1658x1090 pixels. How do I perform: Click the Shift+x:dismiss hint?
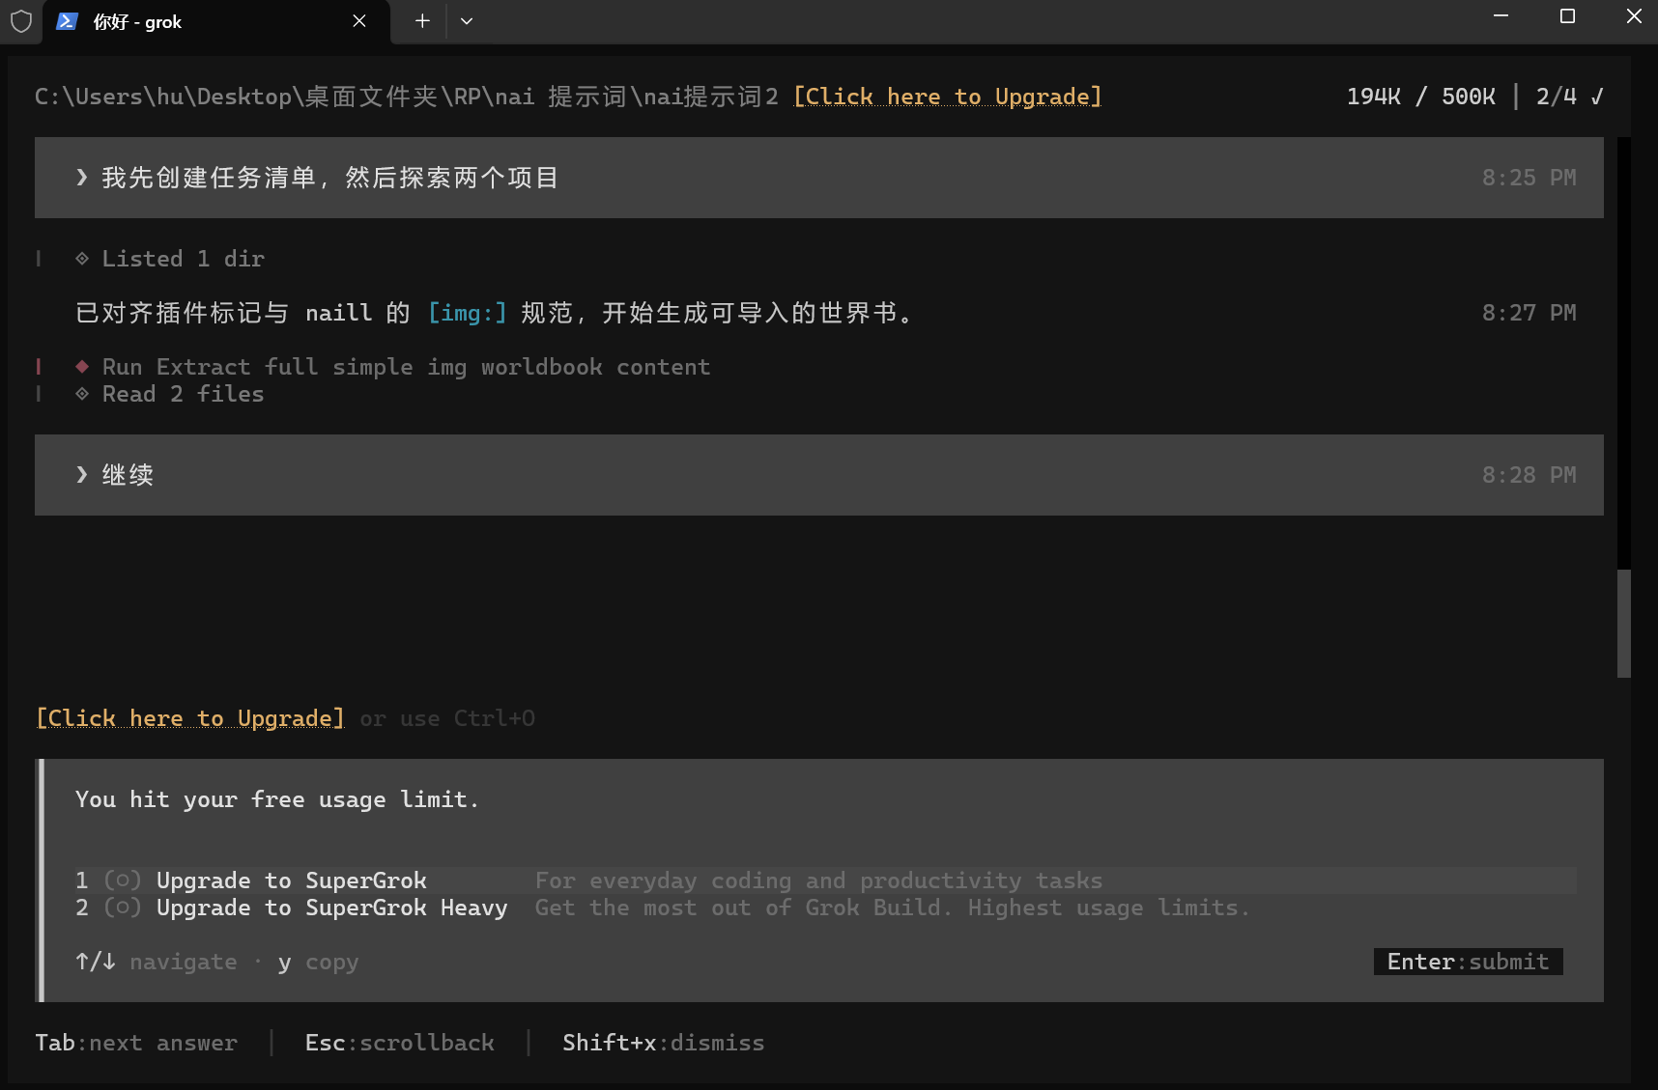click(664, 1043)
